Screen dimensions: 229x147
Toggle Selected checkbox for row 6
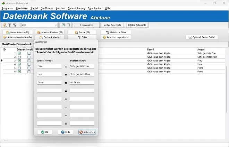(x=19, y=72)
